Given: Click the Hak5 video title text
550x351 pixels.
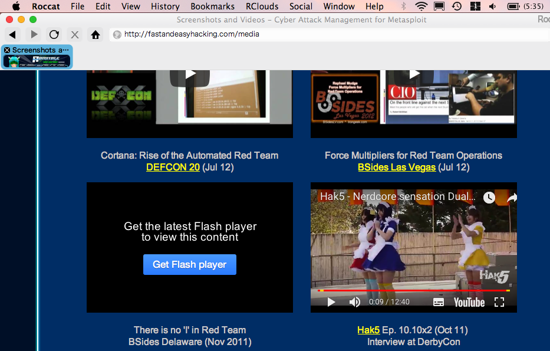Looking at the screenshot, I should (397, 196).
